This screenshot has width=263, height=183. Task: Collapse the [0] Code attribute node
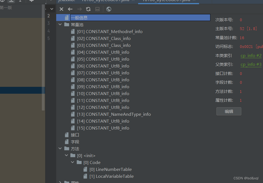click(x=73, y=162)
